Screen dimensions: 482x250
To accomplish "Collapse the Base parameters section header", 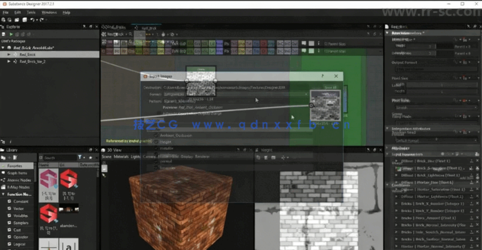I will click(x=388, y=33).
